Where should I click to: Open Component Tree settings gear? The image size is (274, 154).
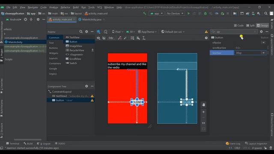pyautogui.click(x=86, y=86)
